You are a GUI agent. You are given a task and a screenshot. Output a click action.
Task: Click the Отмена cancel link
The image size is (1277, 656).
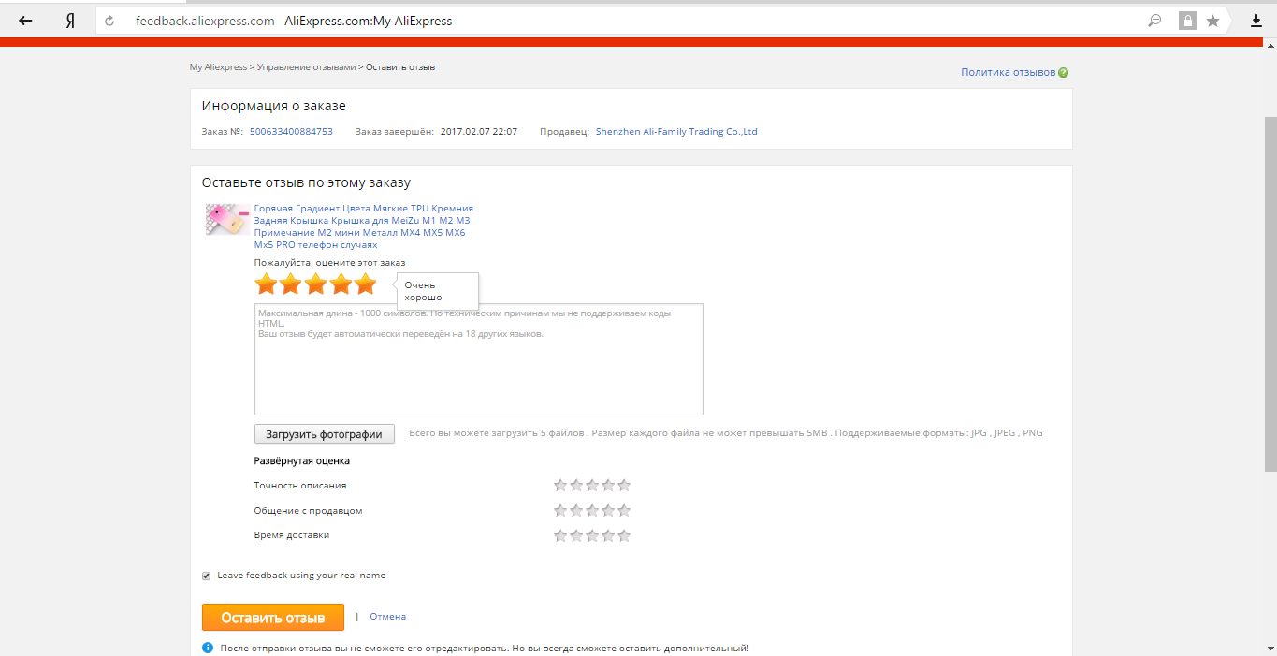(x=387, y=617)
